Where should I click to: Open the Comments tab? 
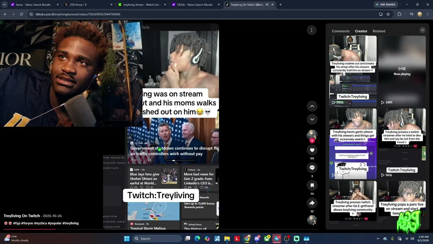341,31
